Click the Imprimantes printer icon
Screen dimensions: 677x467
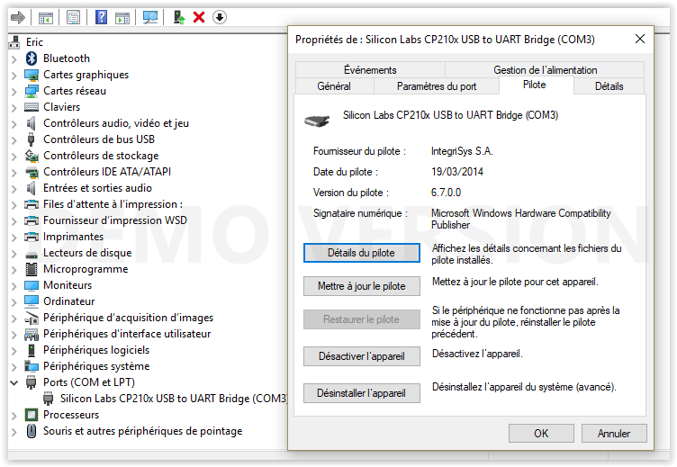32,237
